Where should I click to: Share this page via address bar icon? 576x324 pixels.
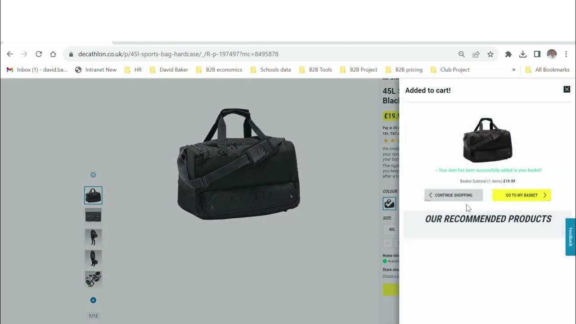[476, 54]
